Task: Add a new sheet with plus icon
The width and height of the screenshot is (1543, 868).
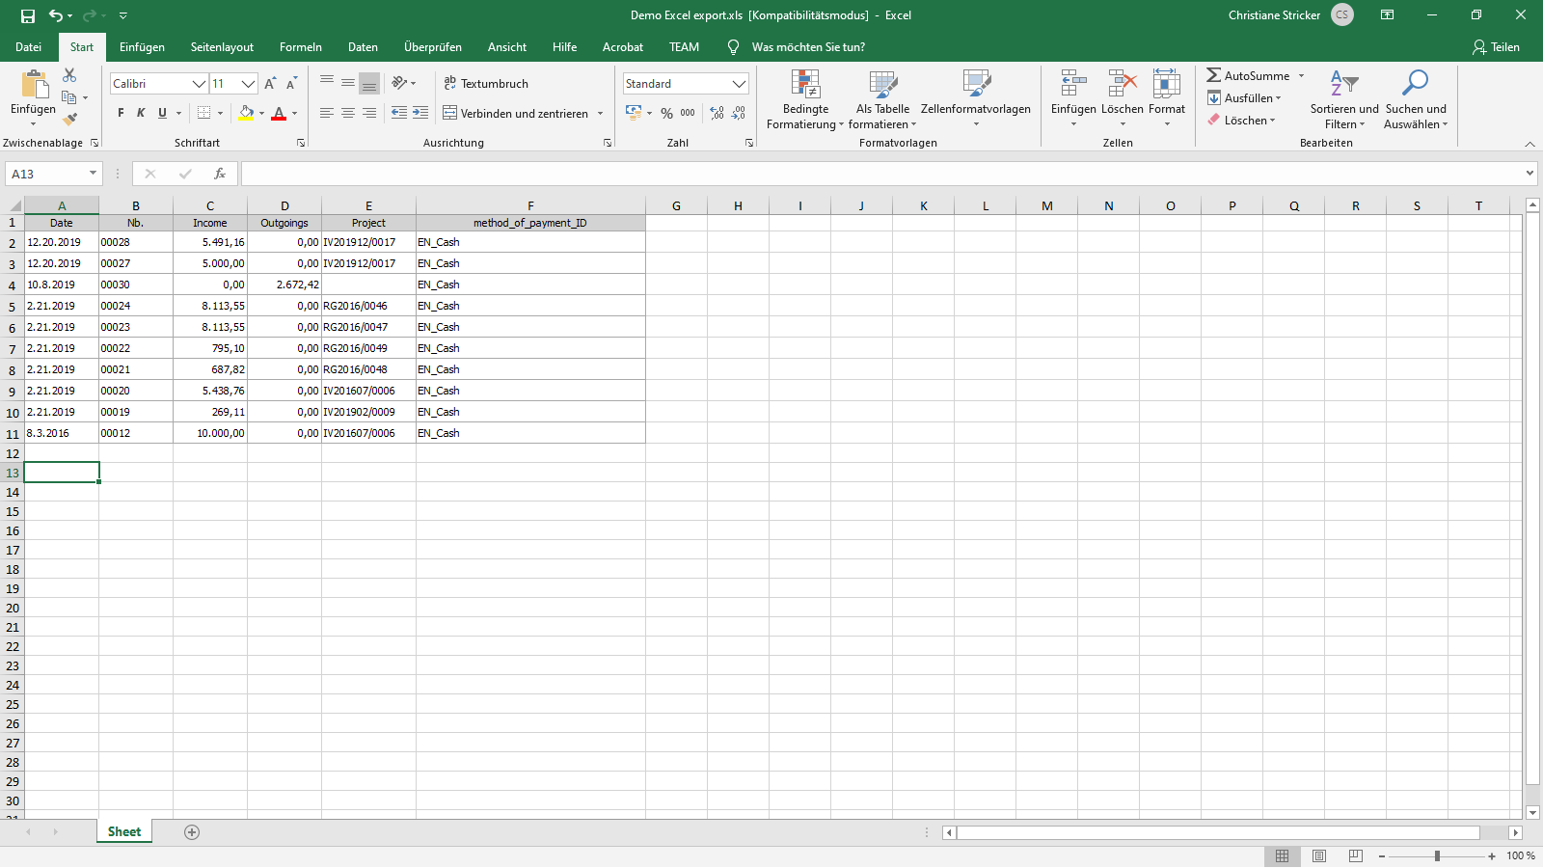Action: click(192, 832)
